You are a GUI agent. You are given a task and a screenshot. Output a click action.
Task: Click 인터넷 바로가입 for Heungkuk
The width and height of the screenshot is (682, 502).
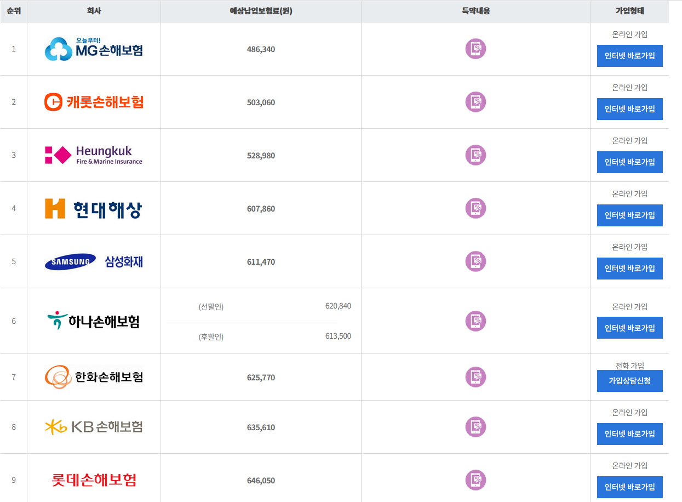click(629, 162)
